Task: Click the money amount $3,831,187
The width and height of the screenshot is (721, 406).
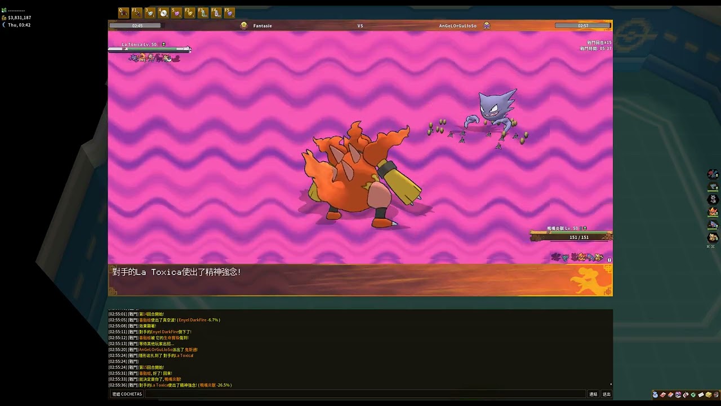Action: coord(20,17)
